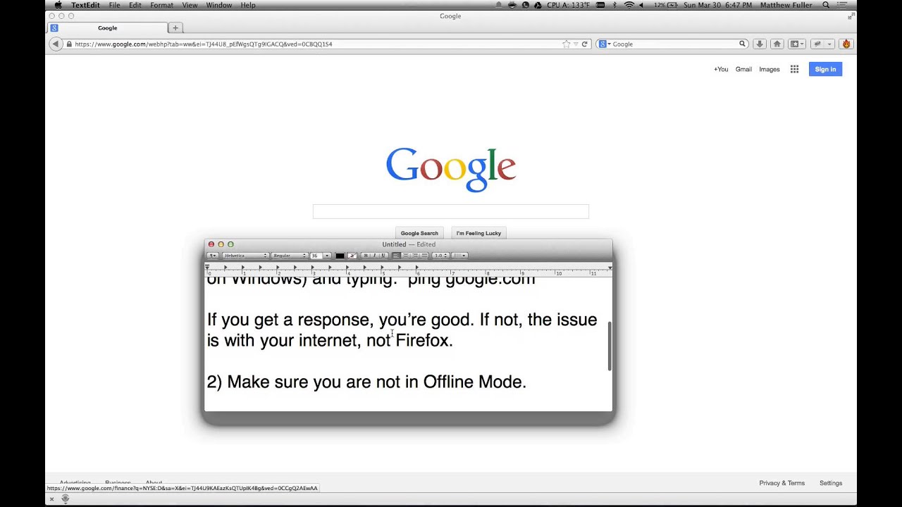
Task: Click the battery status indicator
Action: click(665, 5)
